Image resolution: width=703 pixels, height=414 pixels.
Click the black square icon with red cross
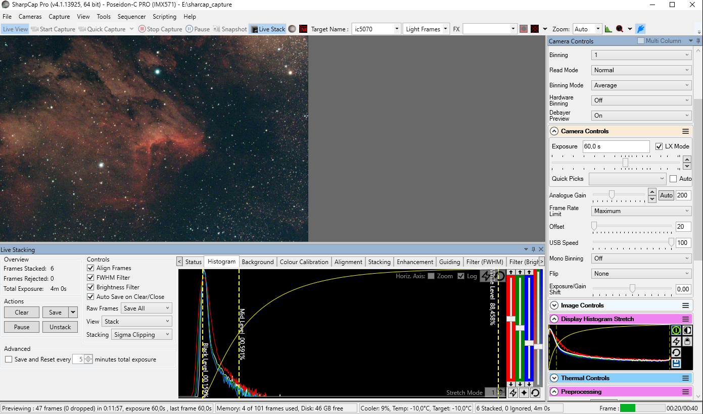tap(535, 29)
